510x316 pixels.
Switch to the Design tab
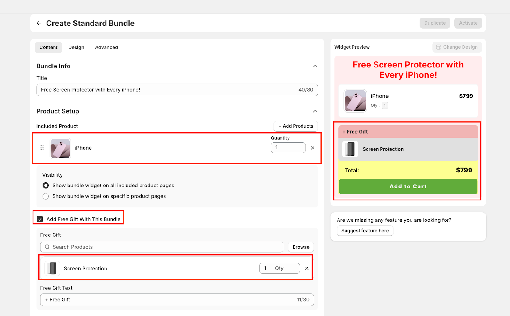pyautogui.click(x=76, y=47)
